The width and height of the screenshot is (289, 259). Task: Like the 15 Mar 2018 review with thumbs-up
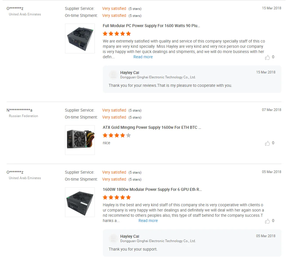[x=267, y=57]
